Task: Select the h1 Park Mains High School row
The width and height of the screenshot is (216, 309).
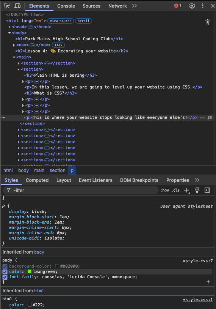Action: point(69,39)
